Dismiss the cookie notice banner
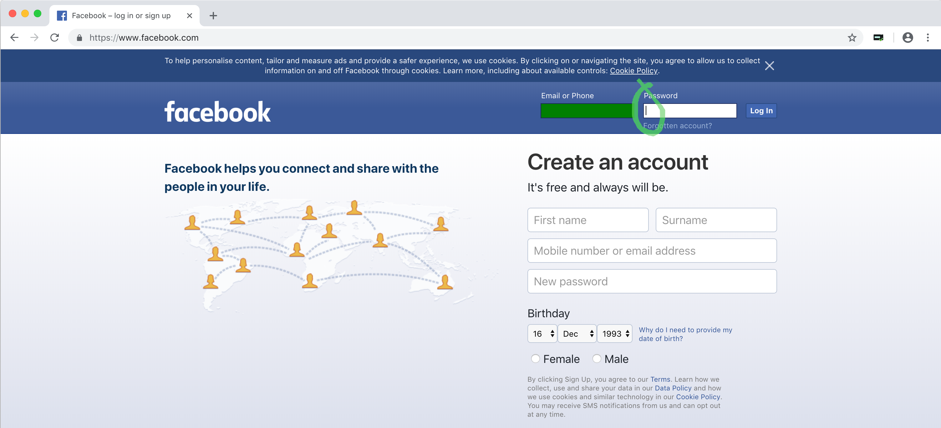The height and width of the screenshot is (428, 941). click(x=769, y=66)
